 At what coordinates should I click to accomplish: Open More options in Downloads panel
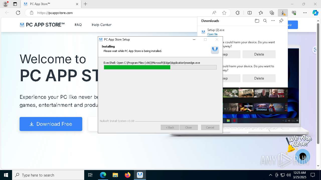[x=273, y=21]
